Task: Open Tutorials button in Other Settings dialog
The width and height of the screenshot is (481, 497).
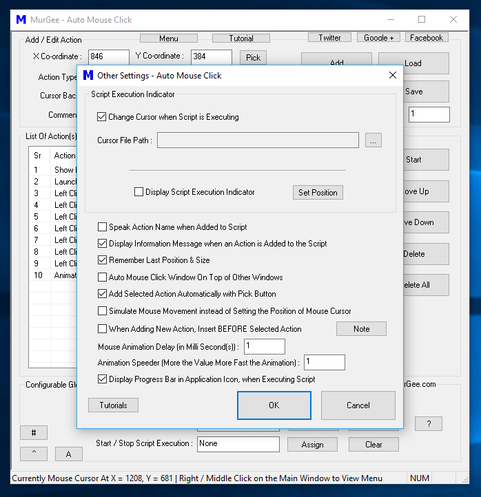Action: (x=113, y=405)
